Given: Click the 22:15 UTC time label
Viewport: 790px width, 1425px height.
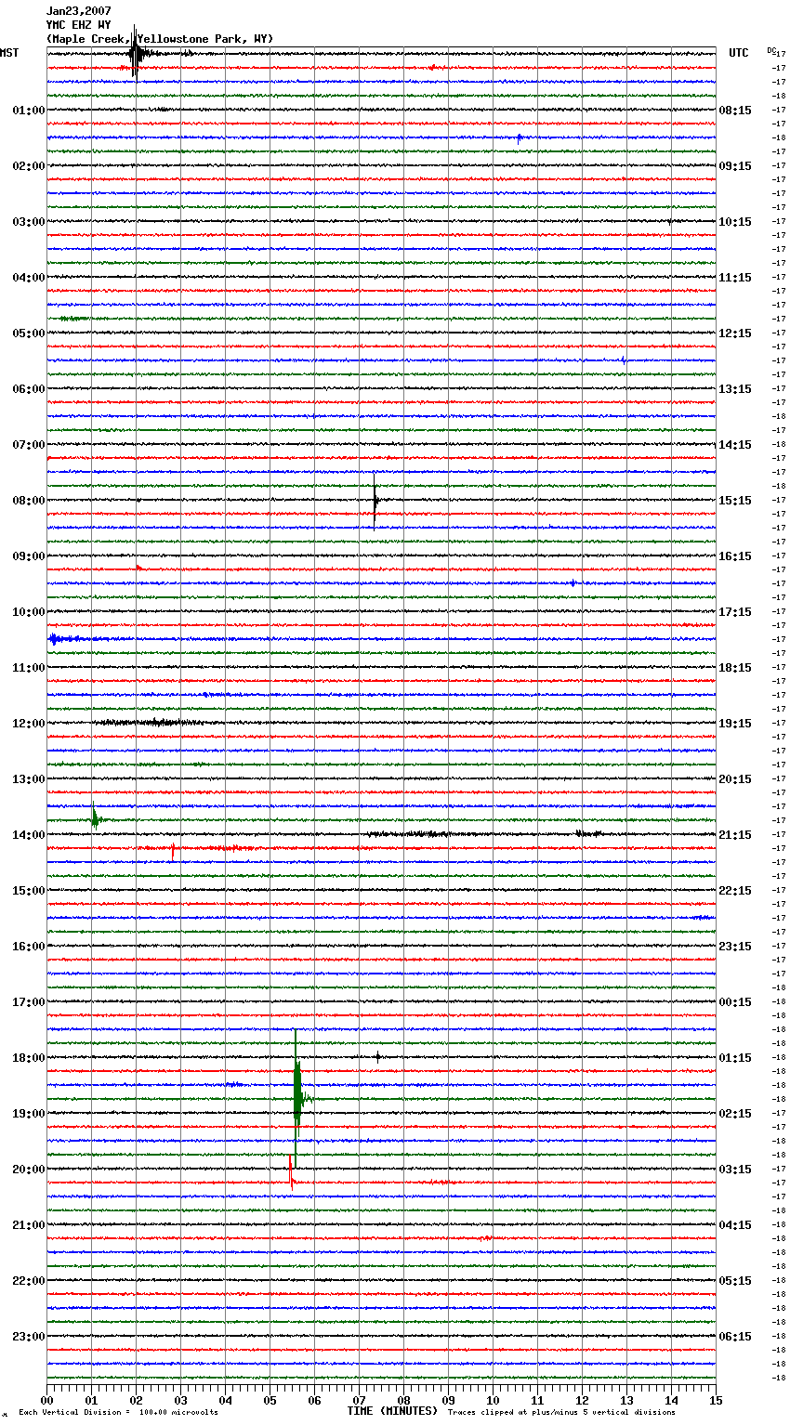Looking at the screenshot, I should 735,891.
